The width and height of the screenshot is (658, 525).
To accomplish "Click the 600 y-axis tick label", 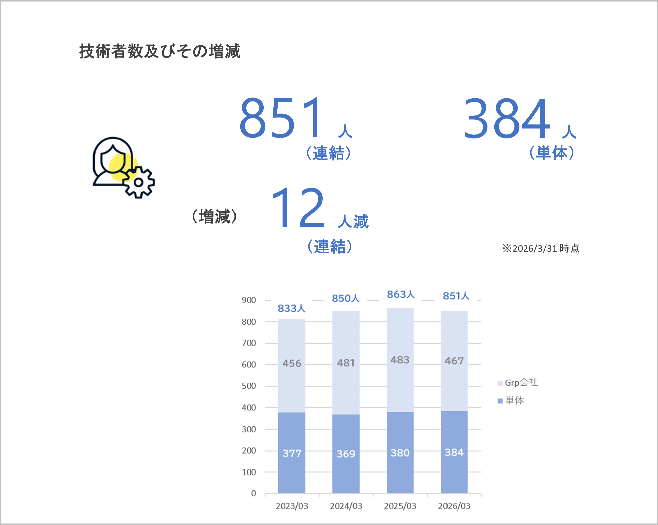I will coord(249,365).
